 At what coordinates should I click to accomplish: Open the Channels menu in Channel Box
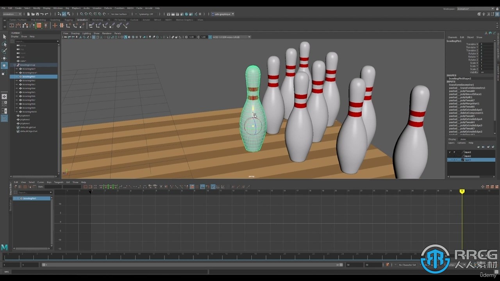[452, 37]
